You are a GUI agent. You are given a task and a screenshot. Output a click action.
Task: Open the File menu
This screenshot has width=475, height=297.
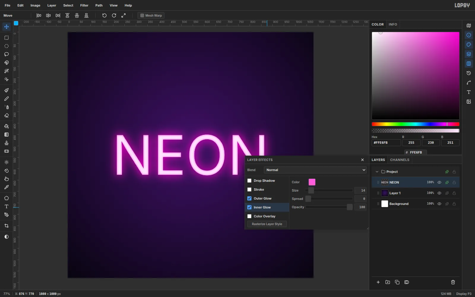coord(7,5)
